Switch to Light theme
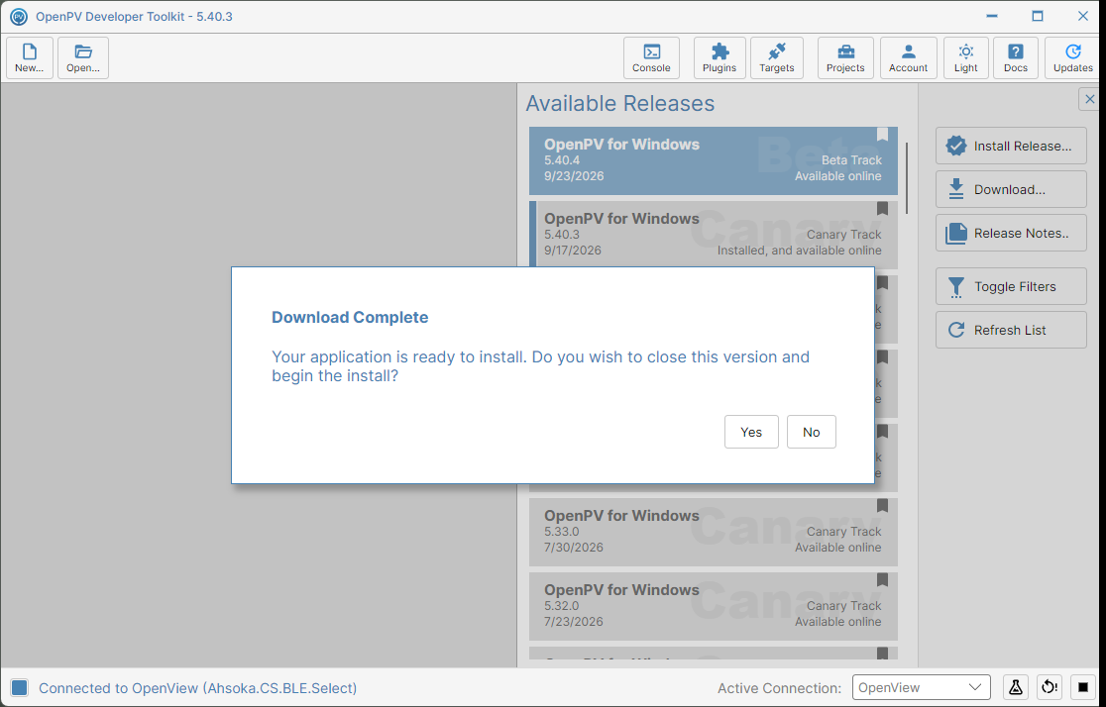The width and height of the screenshot is (1106, 707). coord(965,57)
